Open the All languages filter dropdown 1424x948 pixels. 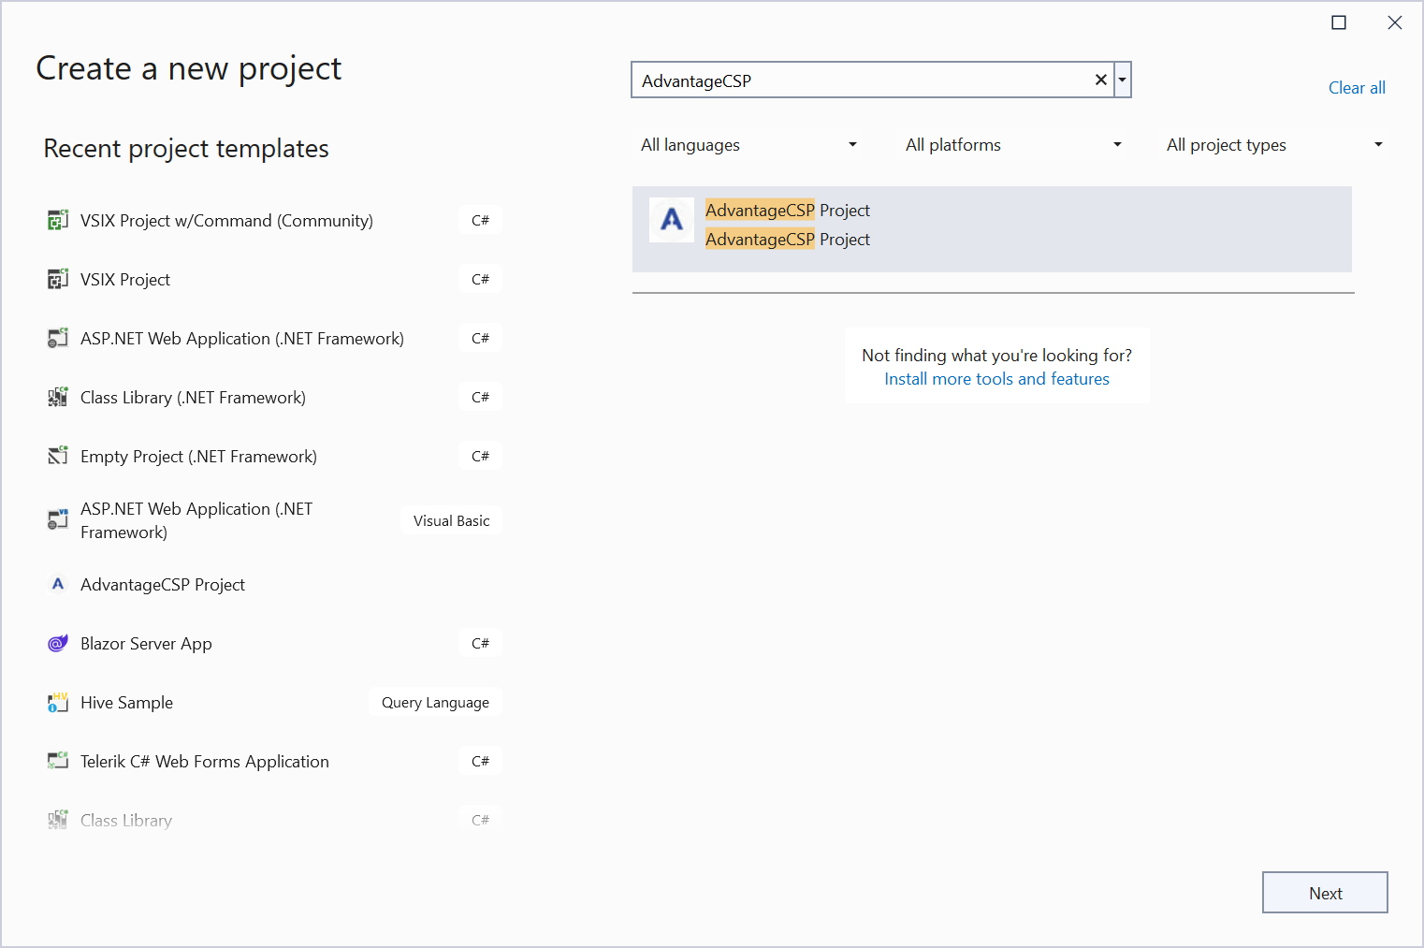click(x=748, y=145)
